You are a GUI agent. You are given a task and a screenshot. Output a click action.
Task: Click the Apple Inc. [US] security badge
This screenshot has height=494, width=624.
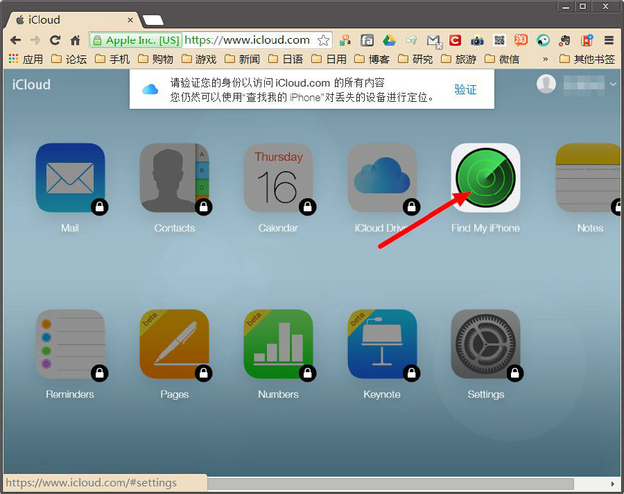[x=136, y=40]
